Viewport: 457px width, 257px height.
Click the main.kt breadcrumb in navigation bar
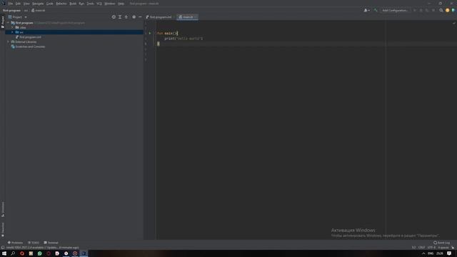click(x=39, y=10)
